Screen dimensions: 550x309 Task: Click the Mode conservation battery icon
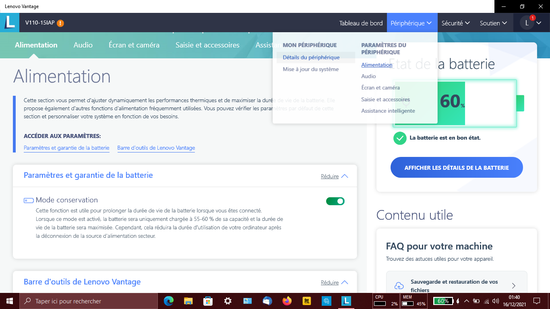pyautogui.click(x=29, y=200)
